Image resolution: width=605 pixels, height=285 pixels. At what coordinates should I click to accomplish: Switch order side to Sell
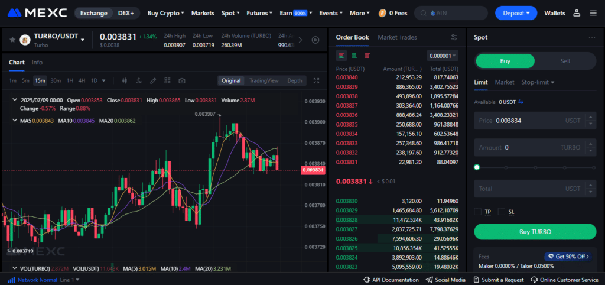(x=565, y=61)
